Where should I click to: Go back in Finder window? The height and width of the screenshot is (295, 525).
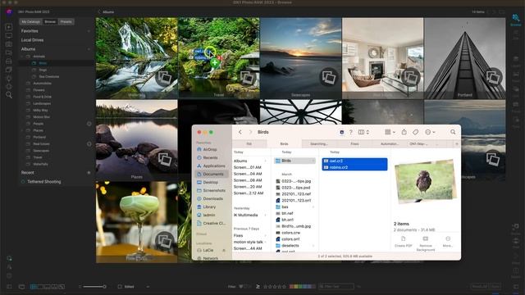[240, 132]
